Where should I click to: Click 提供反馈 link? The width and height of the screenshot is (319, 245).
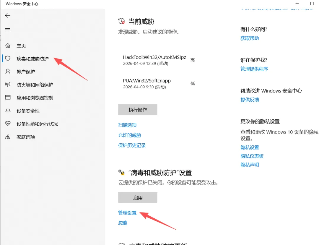point(250,100)
